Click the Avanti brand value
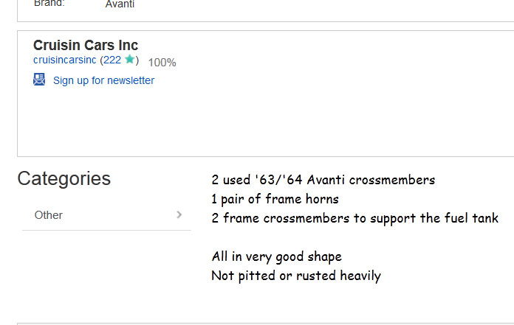The image size is (514, 325). pos(120,4)
